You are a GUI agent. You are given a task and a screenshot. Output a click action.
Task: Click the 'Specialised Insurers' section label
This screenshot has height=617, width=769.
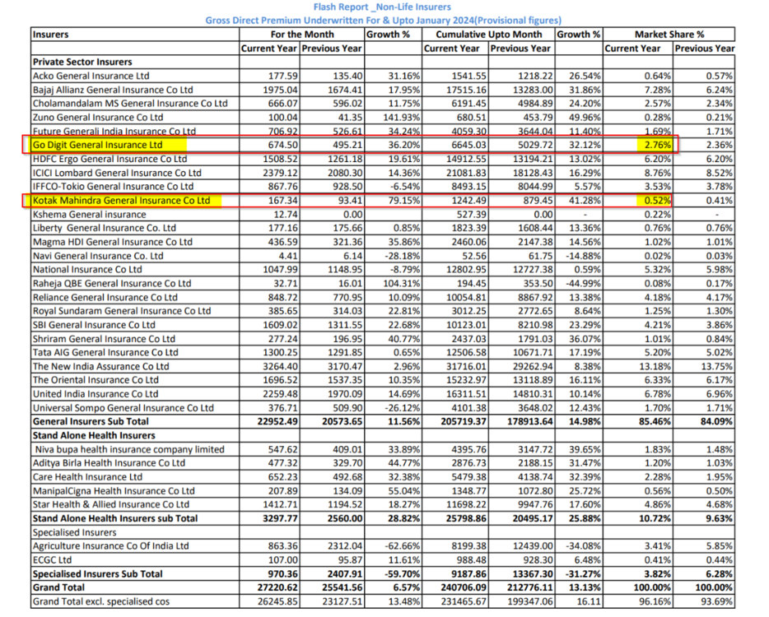[x=75, y=533]
